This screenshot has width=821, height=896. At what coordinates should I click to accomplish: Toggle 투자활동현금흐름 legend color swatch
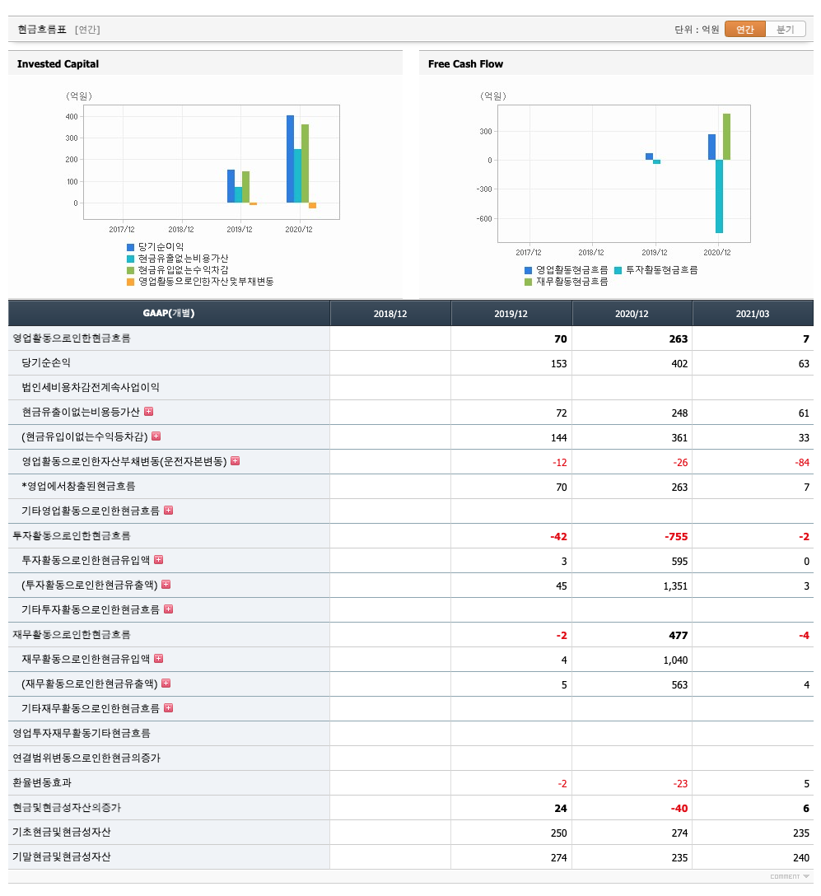(618, 270)
